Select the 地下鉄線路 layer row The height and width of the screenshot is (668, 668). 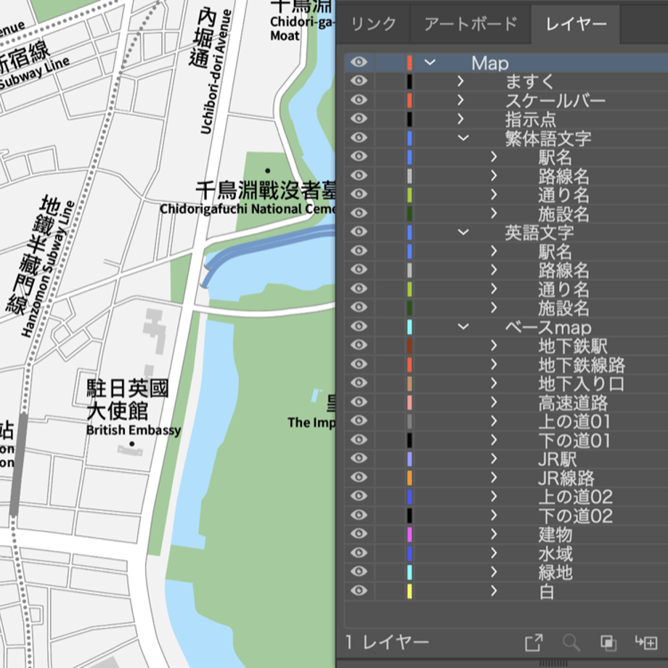click(x=506, y=364)
